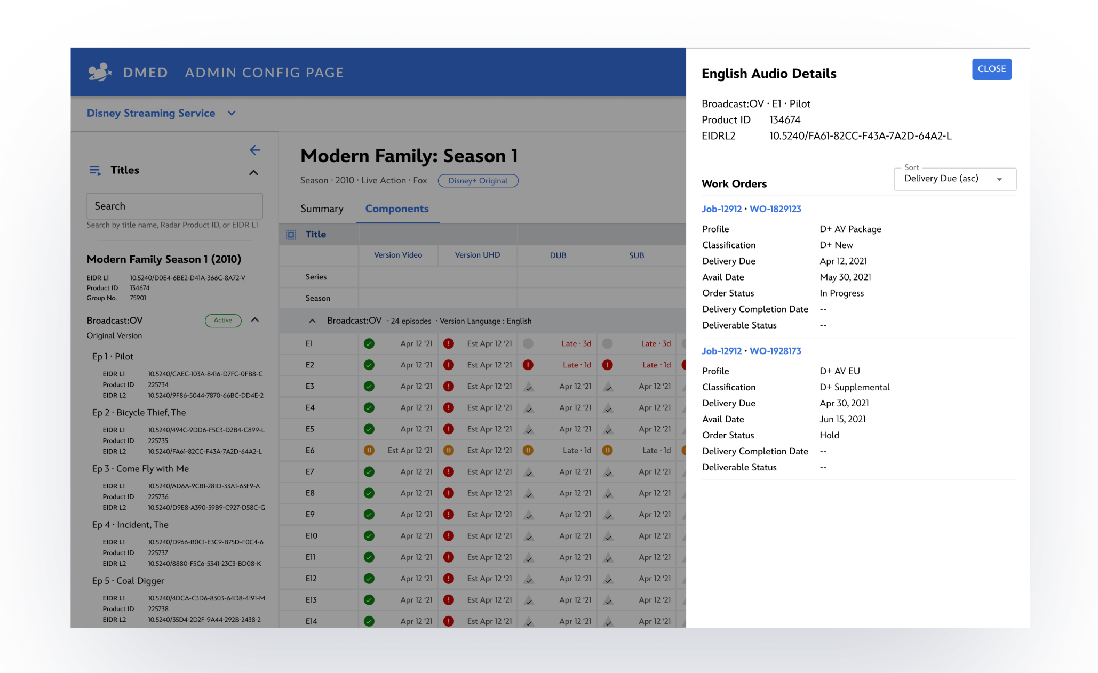Screen dimensions: 1098x673
Task: Click the Titles list icon
Action: pyautogui.click(x=95, y=171)
